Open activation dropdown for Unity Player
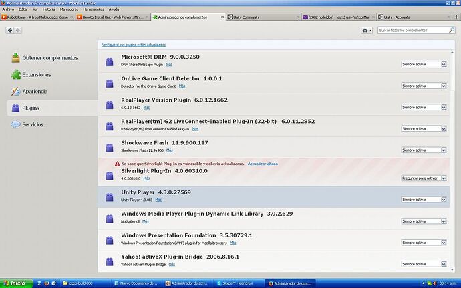461x288 pixels. pos(424,200)
